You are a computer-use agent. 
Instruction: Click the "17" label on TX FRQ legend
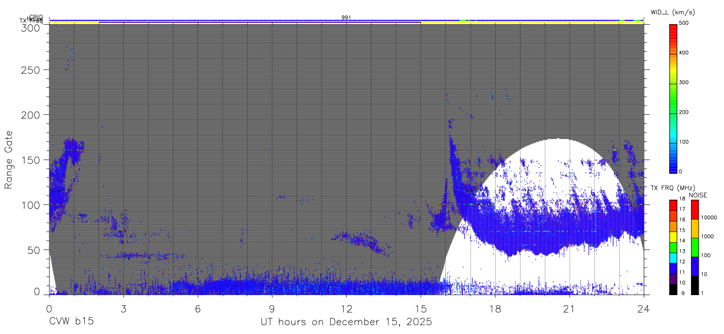point(682,210)
